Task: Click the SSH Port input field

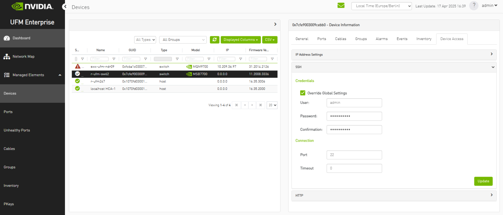Action: [354, 155]
